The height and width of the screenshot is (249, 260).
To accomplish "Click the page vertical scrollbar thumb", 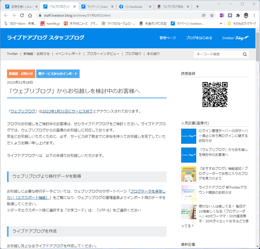I will 258,47.
